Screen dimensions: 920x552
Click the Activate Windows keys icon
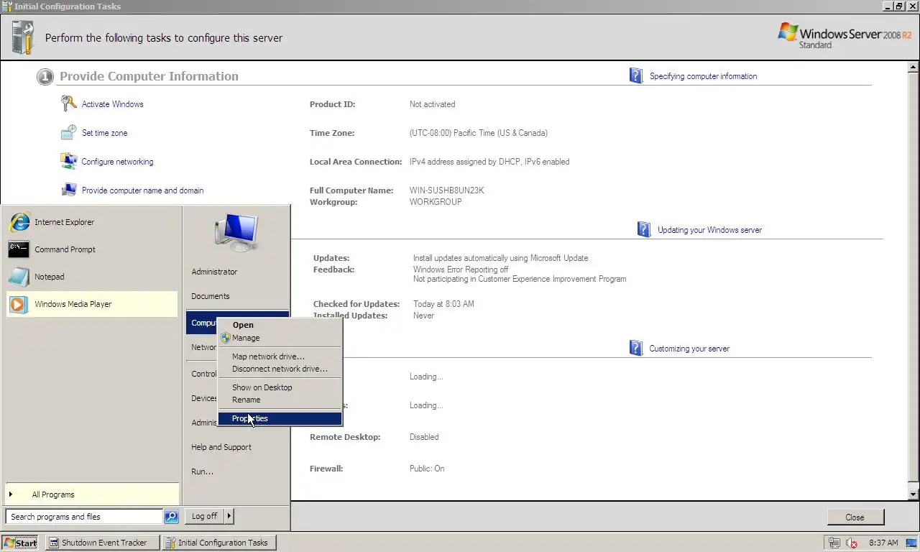tap(69, 103)
